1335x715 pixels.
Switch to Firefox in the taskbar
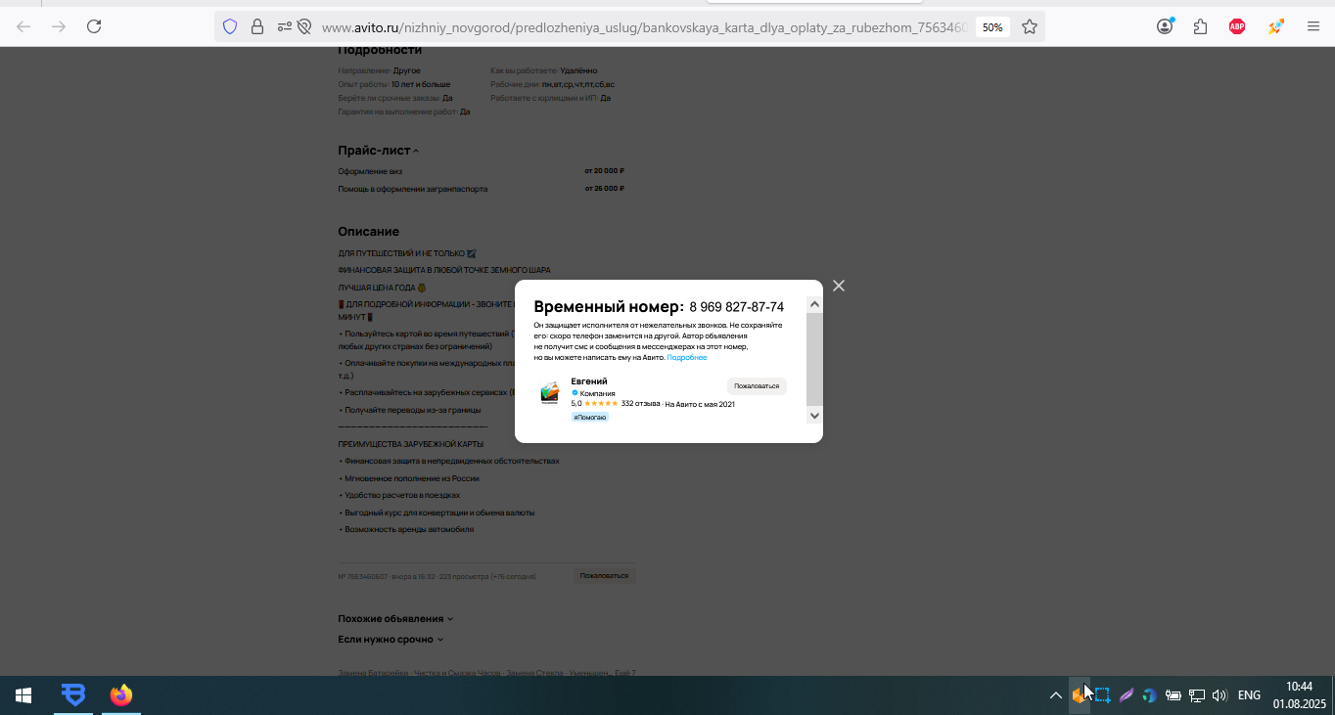(121, 695)
